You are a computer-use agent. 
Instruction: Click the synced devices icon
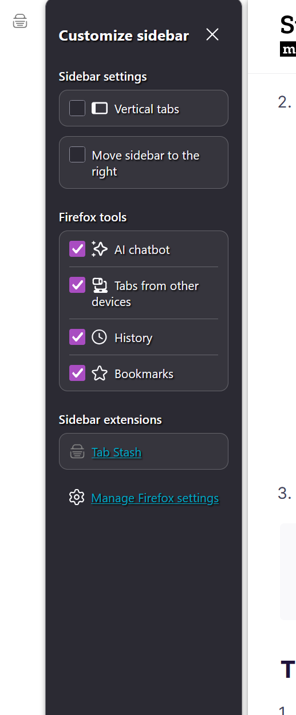(x=100, y=285)
